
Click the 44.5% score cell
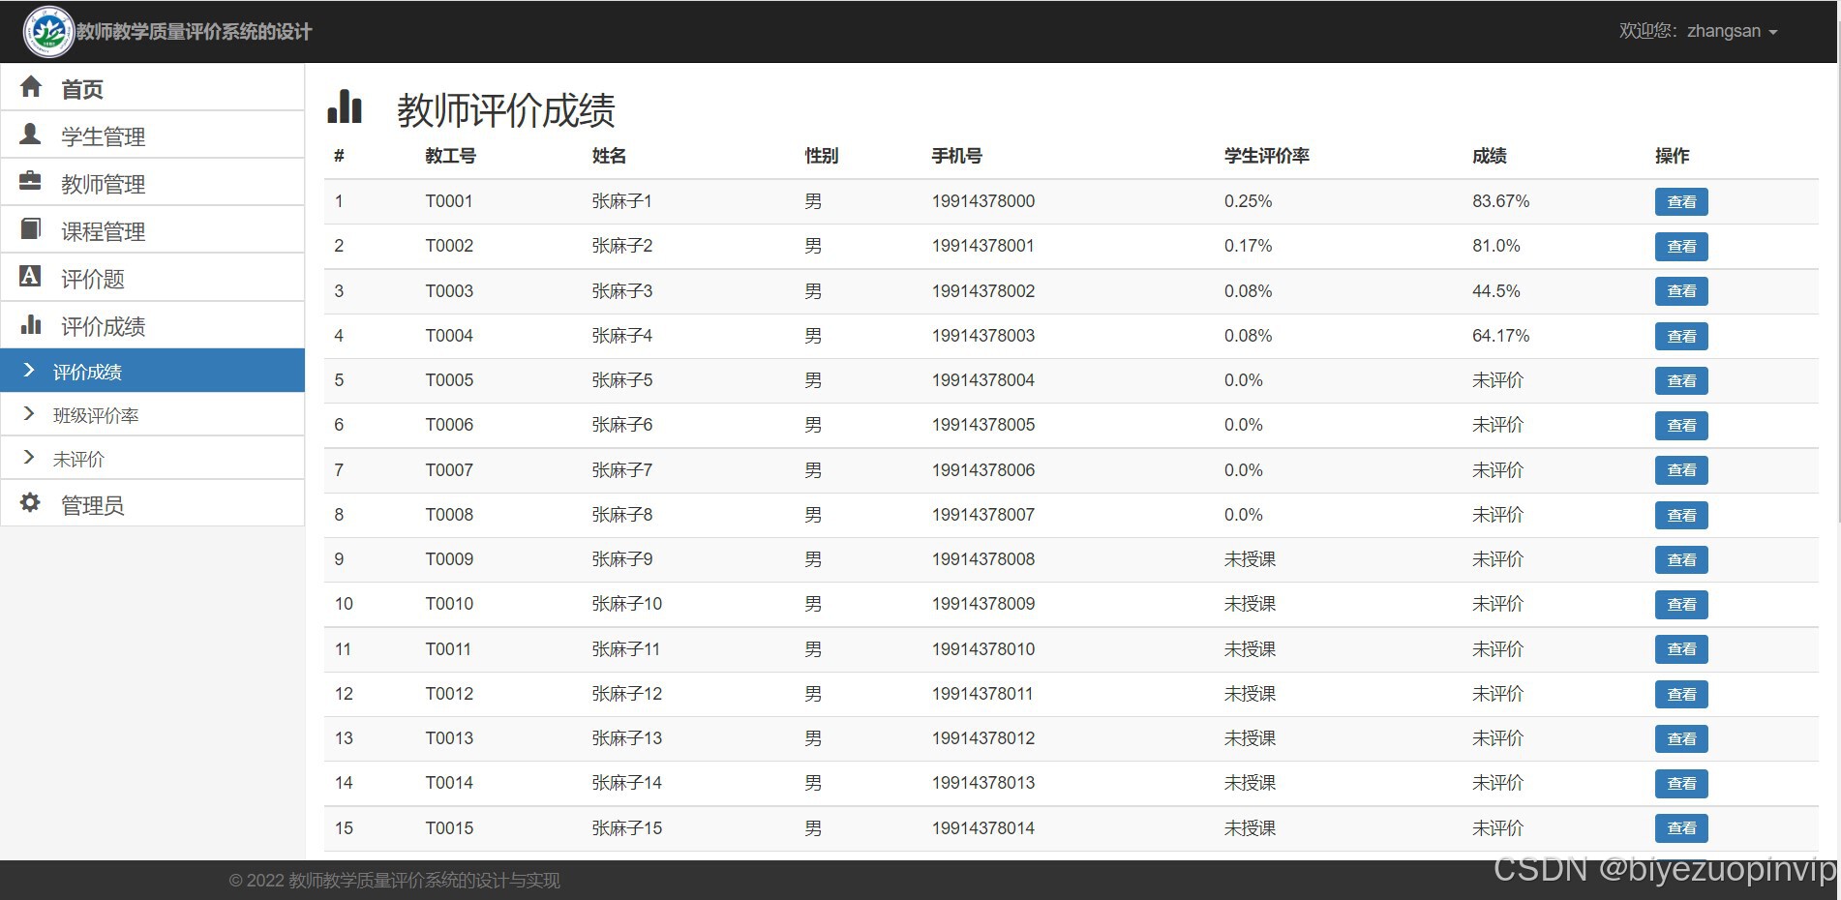(1495, 291)
